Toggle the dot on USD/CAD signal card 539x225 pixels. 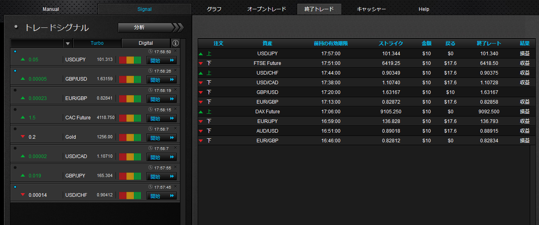[x=15, y=148]
